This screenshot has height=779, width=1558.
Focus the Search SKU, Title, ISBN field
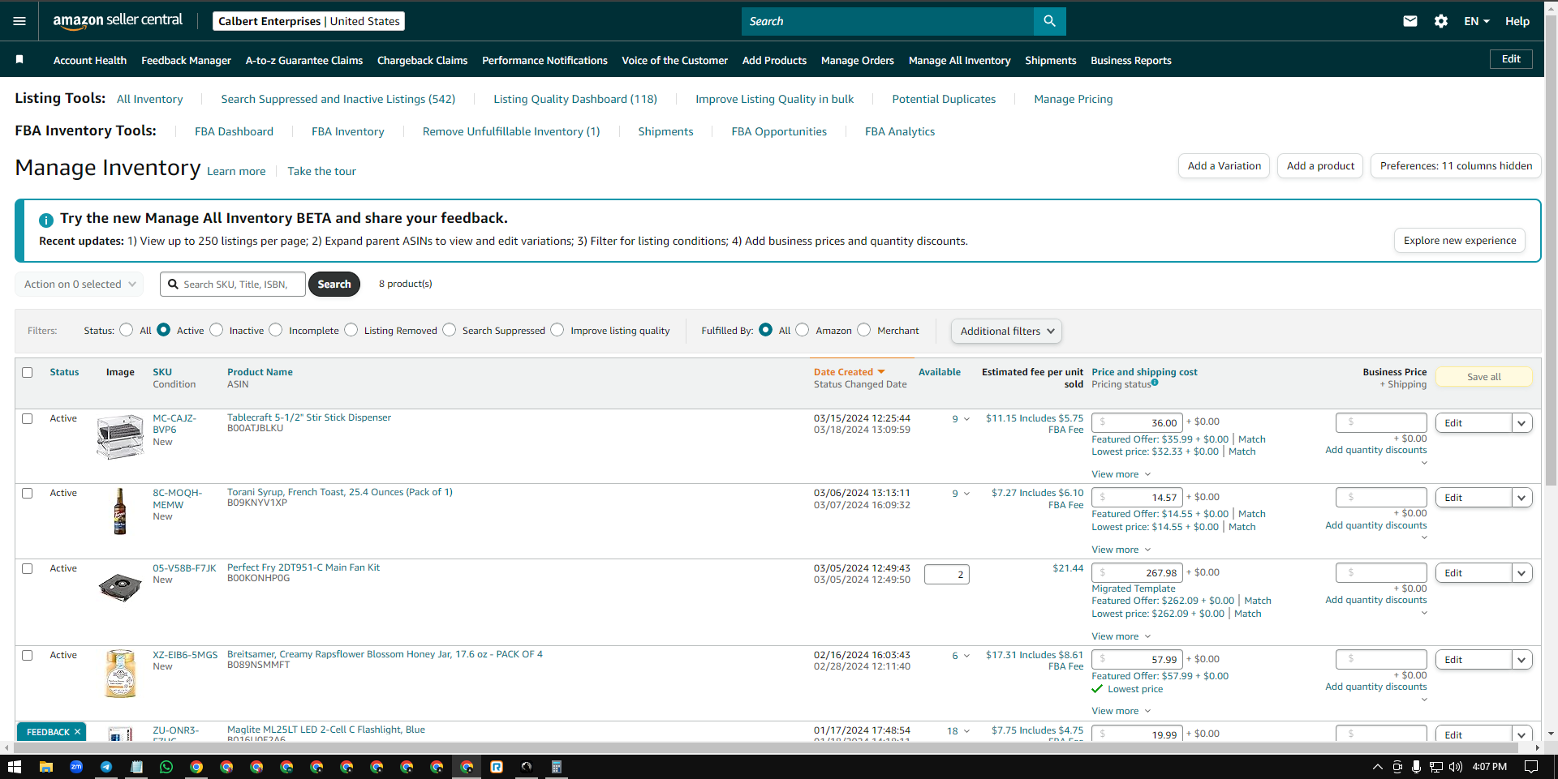(x=233, y=285)
